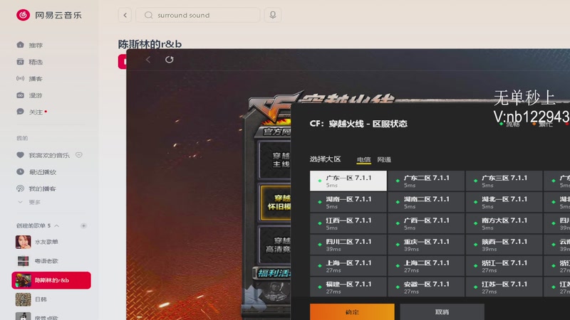Open 我喜欢的音乐 playlist
This screenshot has height=320, width=570.
coord(43,155)
